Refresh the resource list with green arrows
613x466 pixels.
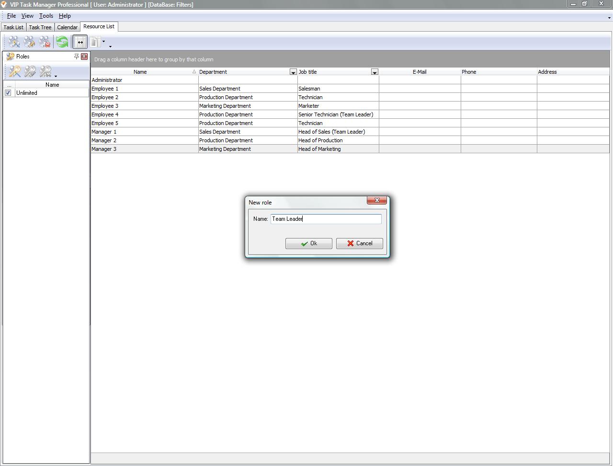[x=62, y=42]
